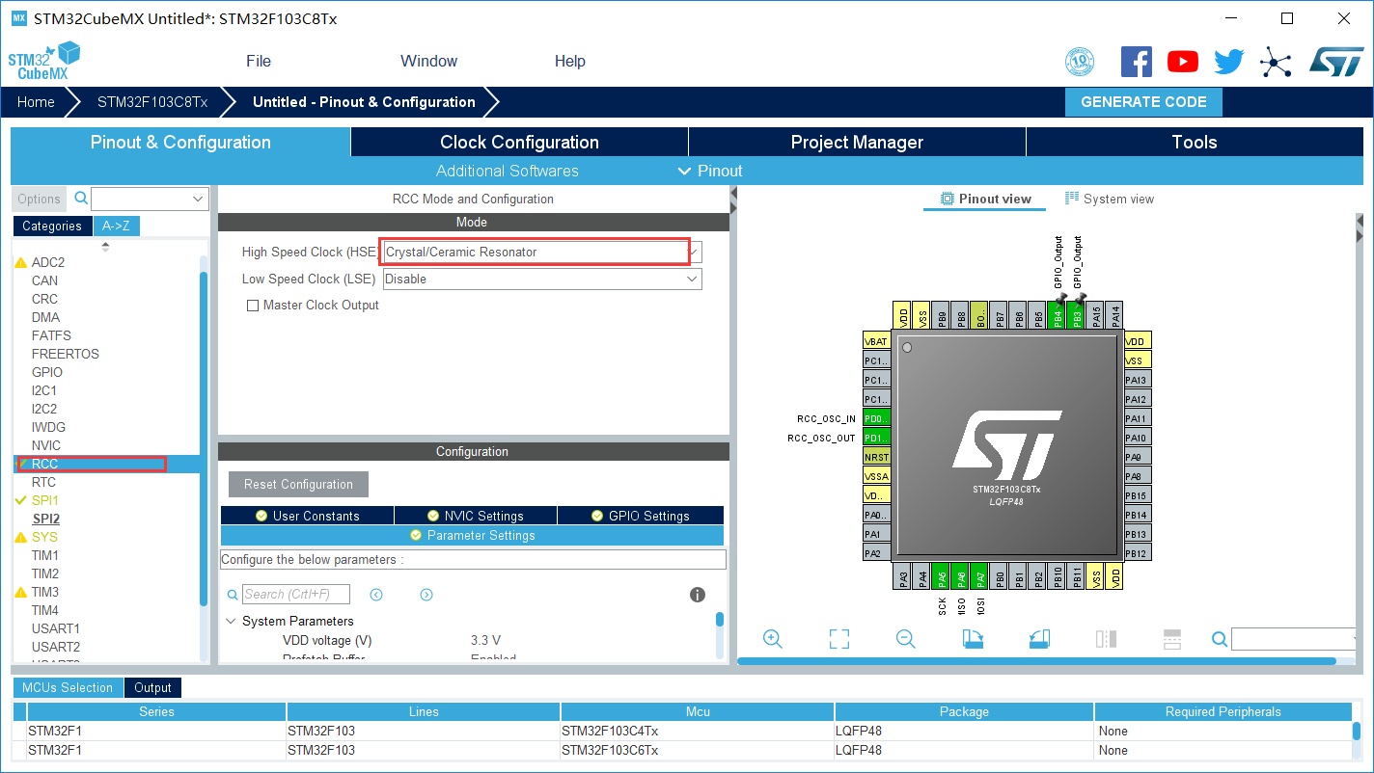Click the NRST pin on chip
Viewport: 1374px width, 773px height.
pos(876,457)
